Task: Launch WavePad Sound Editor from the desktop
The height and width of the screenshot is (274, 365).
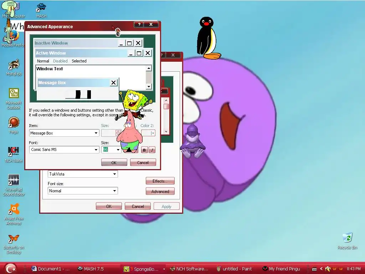Action: [x=14, y=185]
